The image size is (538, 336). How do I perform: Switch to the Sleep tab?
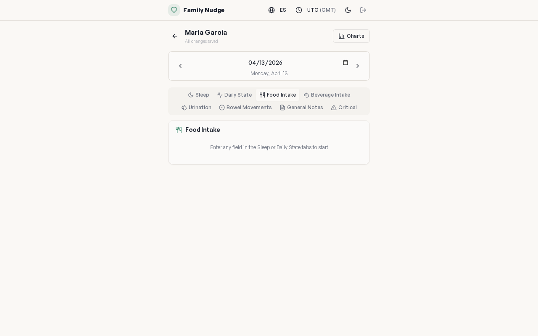click(x=198, y=95)
